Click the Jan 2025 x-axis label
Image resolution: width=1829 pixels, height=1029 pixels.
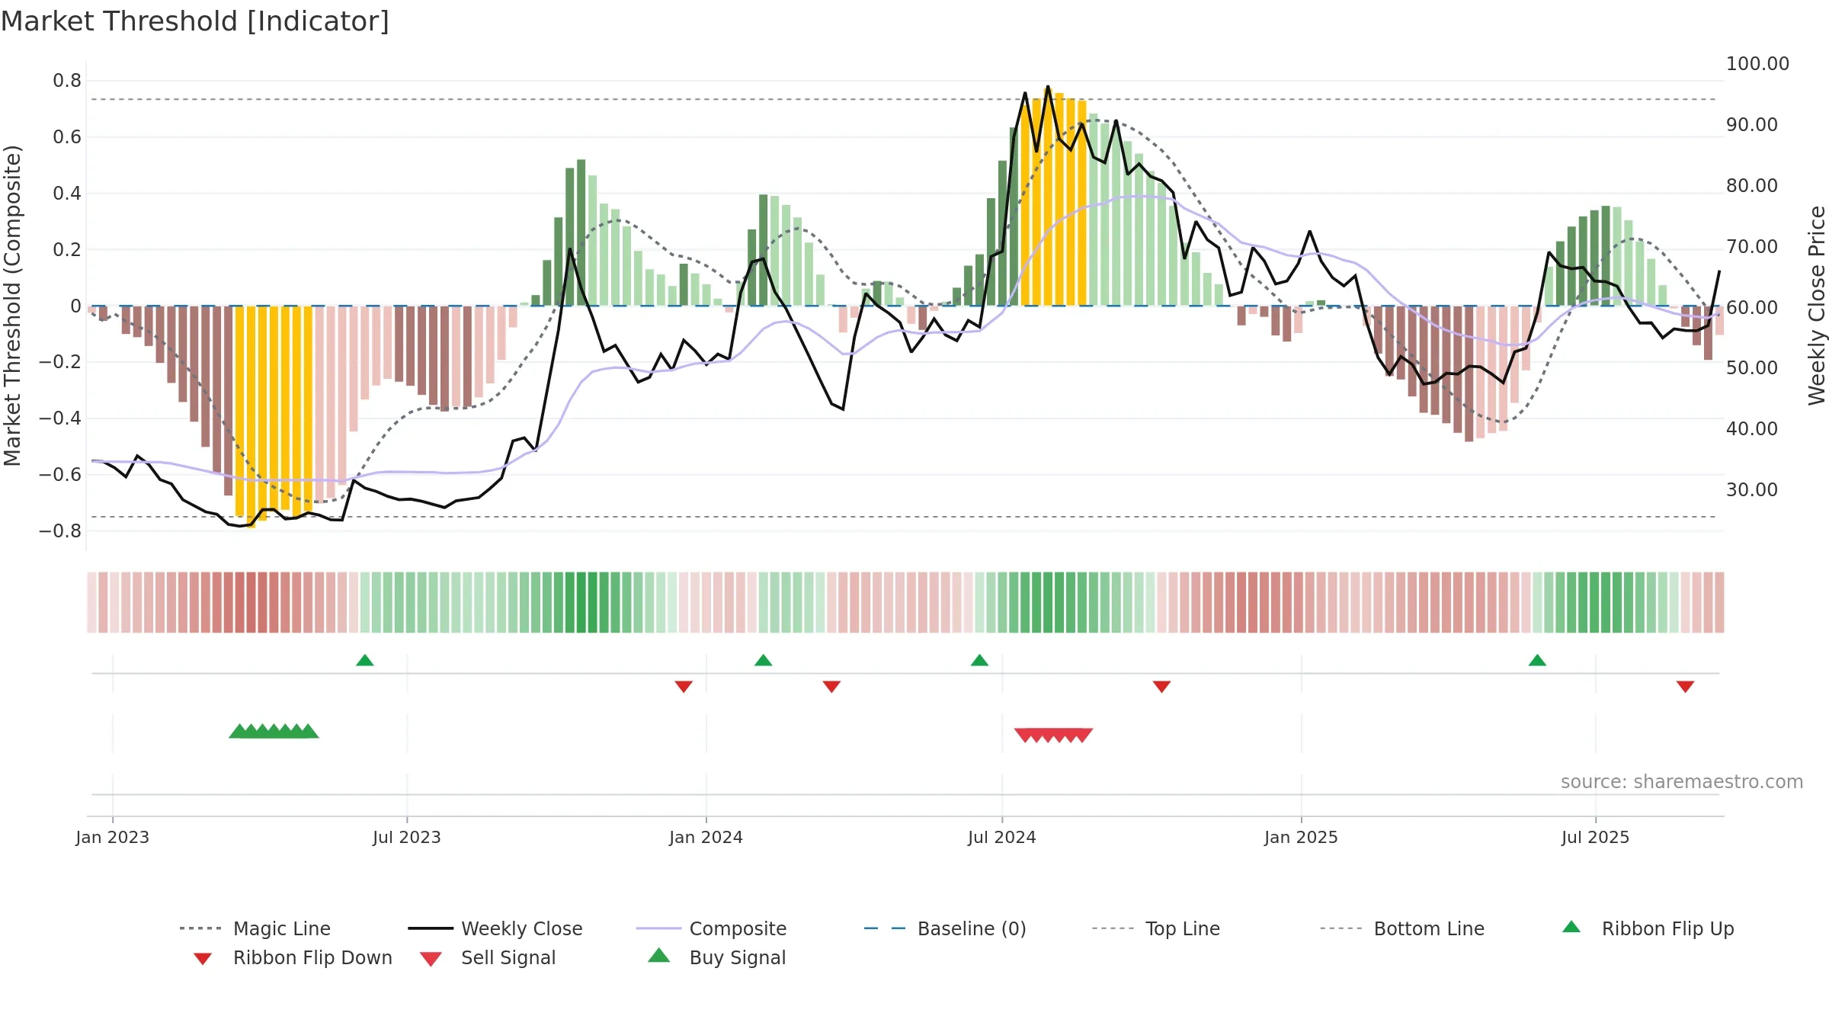1302,838
